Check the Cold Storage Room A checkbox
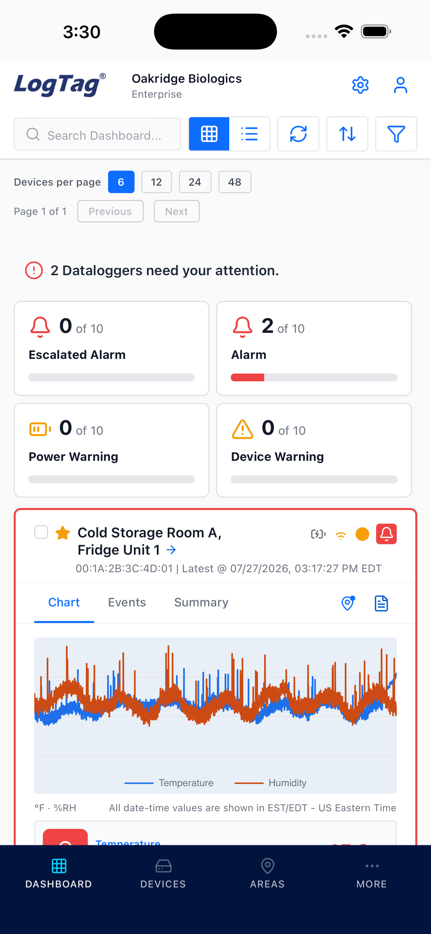 pyautogui.click(x=41, y=532)
